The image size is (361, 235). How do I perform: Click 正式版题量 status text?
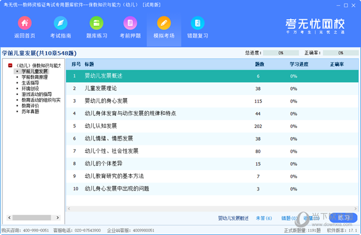(302, 230)
